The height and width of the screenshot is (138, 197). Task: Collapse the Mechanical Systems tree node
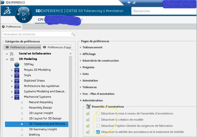pyautogui.click(x=12, y=97)
